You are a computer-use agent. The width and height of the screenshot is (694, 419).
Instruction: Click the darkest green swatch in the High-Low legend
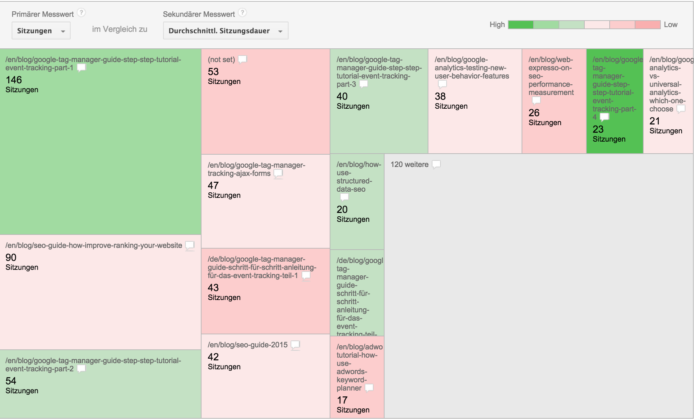[x=520, y=25]
